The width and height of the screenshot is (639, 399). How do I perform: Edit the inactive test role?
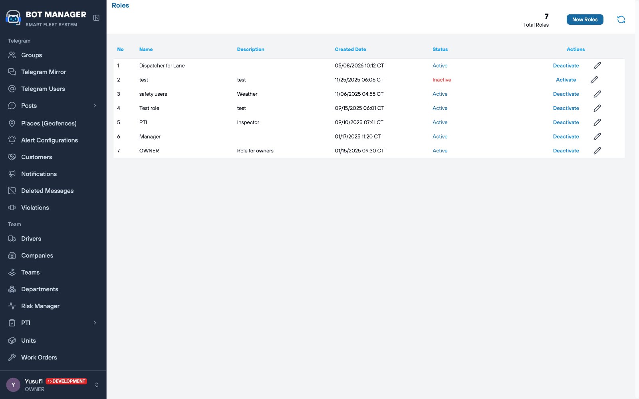(594, 80)
